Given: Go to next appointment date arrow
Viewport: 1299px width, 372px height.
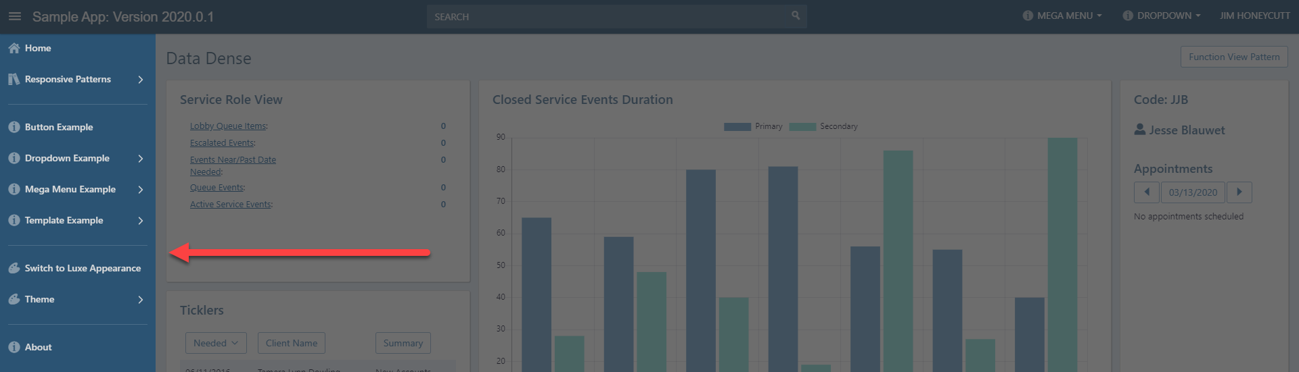Looking at the screenshot, I should click(1239, 192).
